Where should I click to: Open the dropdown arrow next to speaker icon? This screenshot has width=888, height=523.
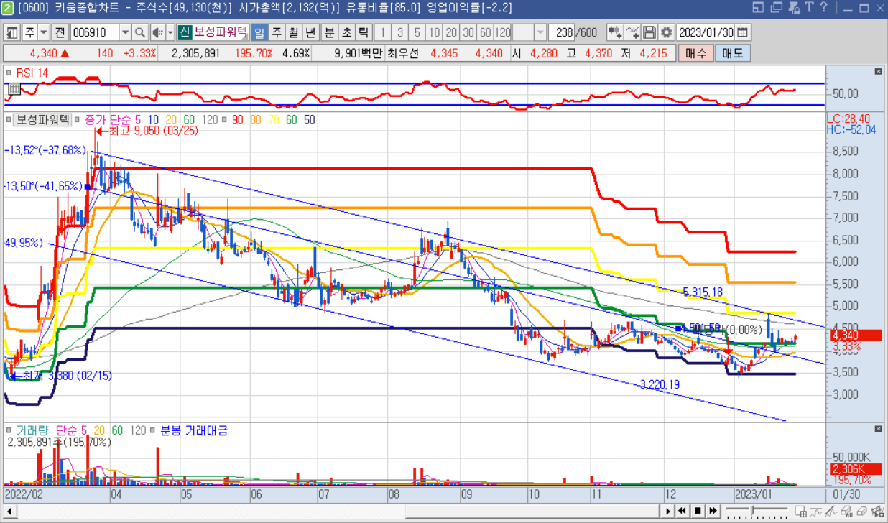pos(170,33)
